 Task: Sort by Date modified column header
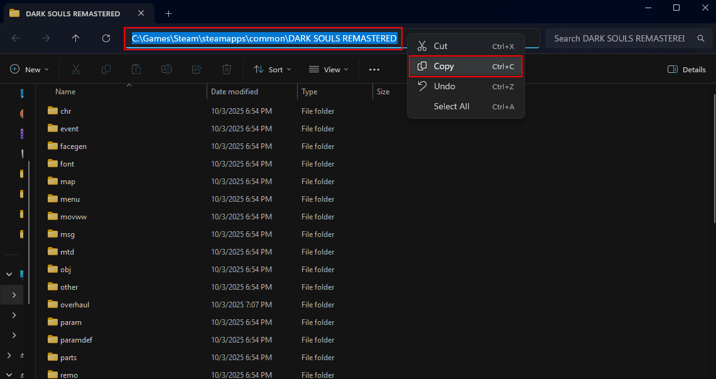tap(234, 91)
